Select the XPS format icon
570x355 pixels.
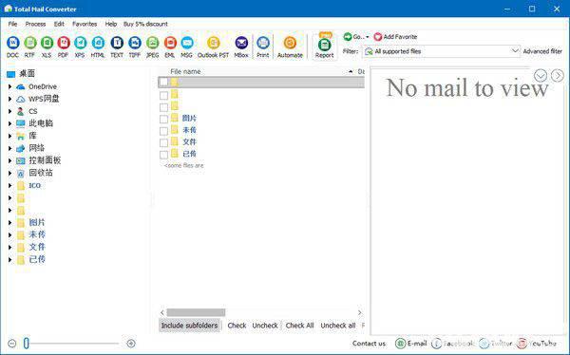(x=80, y=43)
